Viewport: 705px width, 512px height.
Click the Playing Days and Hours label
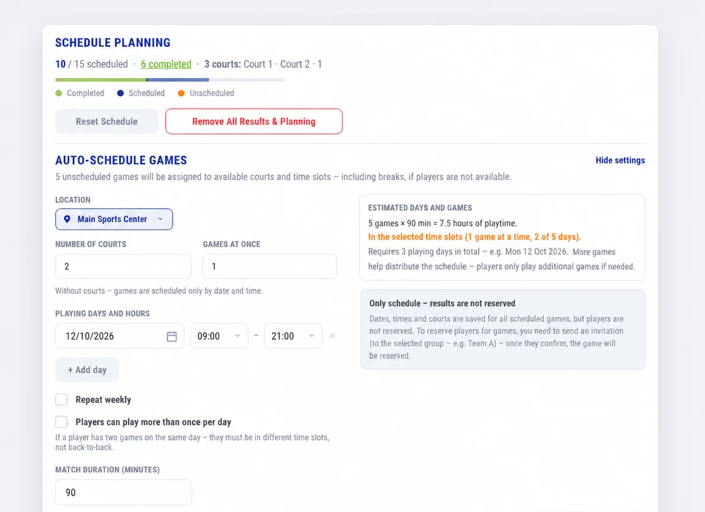tap(102, 313)
